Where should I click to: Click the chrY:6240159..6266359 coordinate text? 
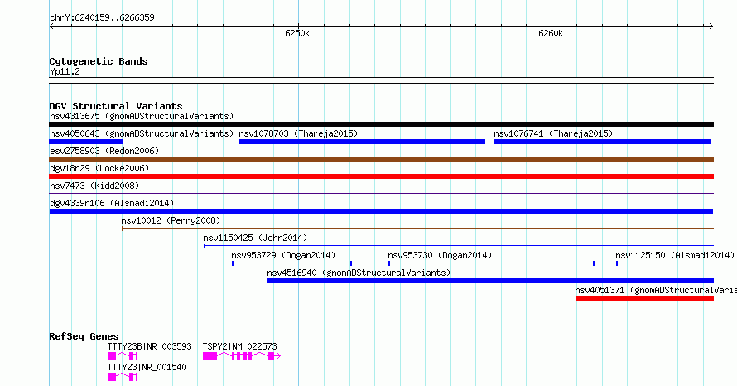pos(102,18)
